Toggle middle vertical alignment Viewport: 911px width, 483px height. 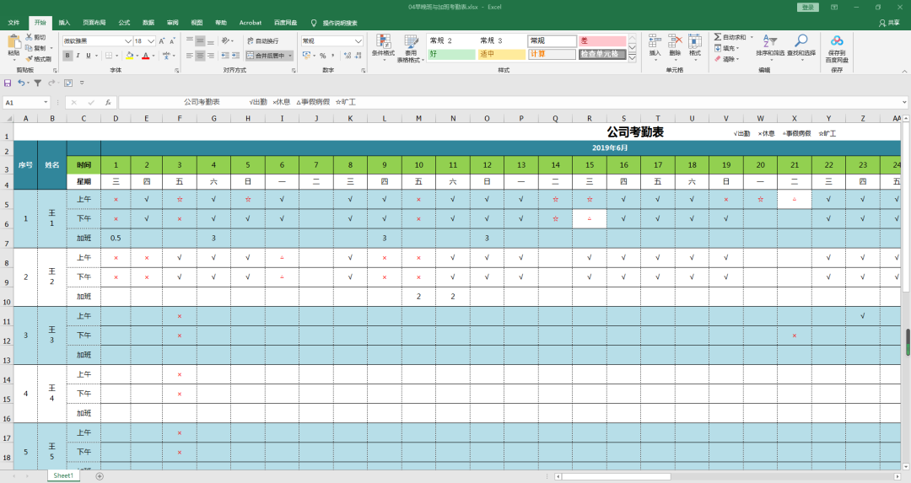pyautogui.click(x=200, y=40)
